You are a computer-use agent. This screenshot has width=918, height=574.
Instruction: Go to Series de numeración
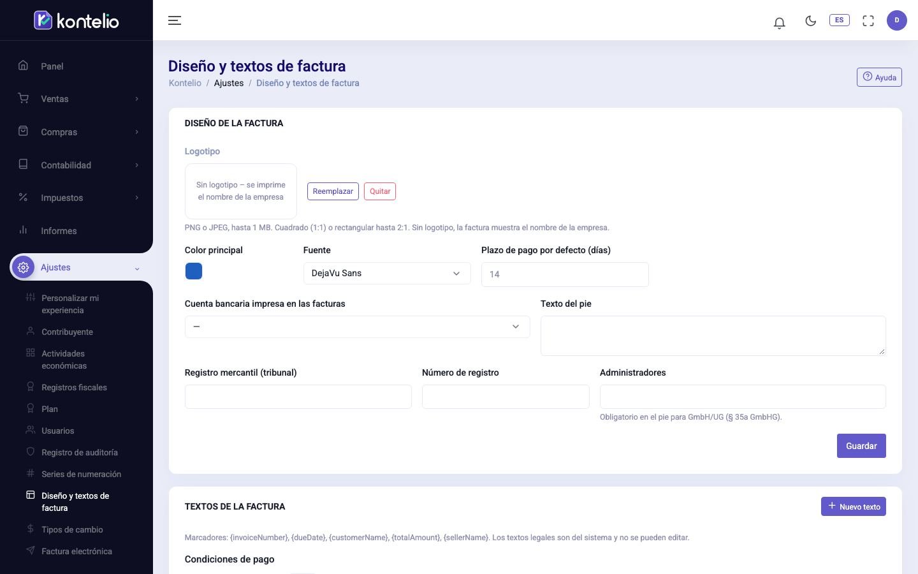click(x=81, y=474)
